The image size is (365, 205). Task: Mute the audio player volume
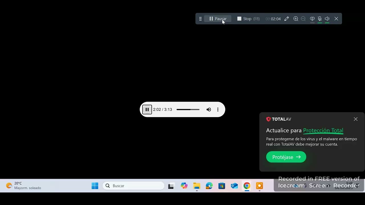pyautogui.click(x=209, y=109)
